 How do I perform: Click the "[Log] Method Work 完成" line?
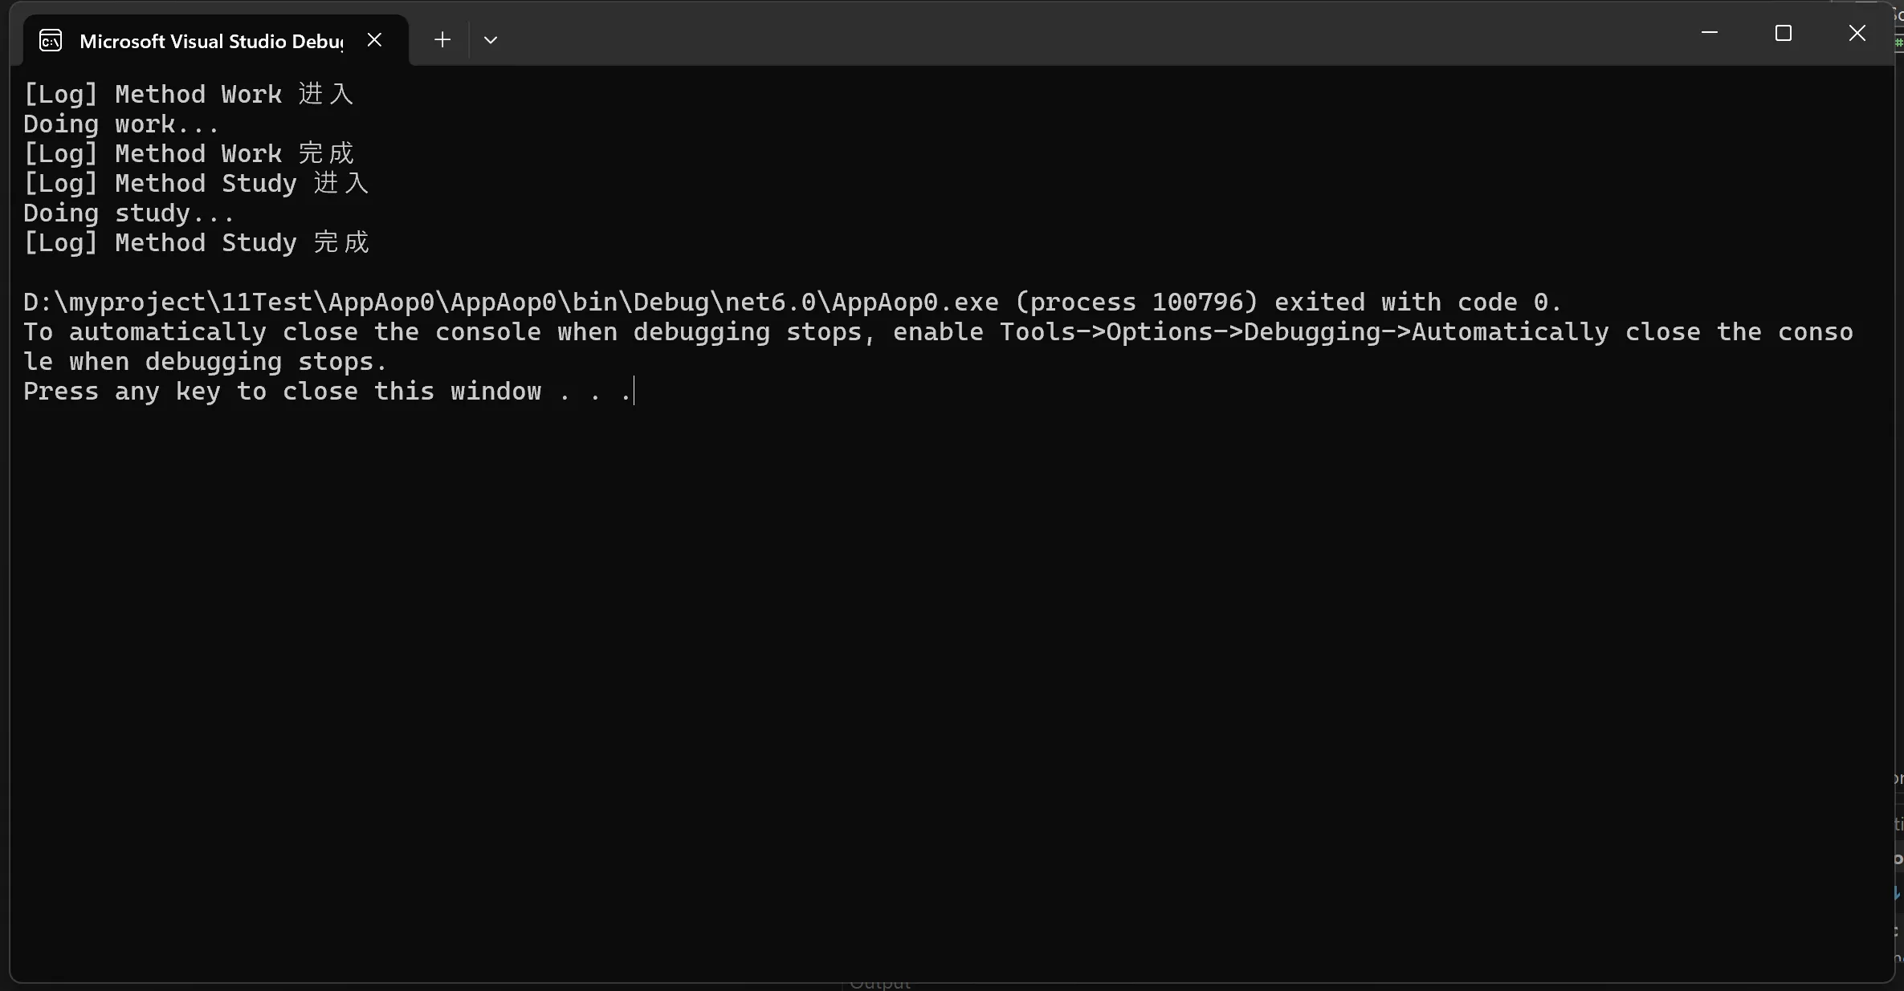pos(188,153)
